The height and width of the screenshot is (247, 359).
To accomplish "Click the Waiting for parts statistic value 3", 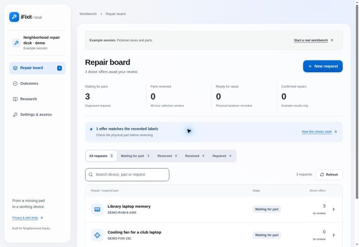I will (87, 97).
